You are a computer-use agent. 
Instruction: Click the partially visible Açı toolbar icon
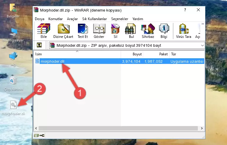198,31
